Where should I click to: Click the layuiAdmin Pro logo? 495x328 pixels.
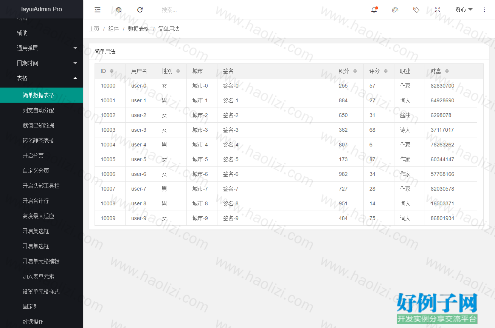(42, 9)
